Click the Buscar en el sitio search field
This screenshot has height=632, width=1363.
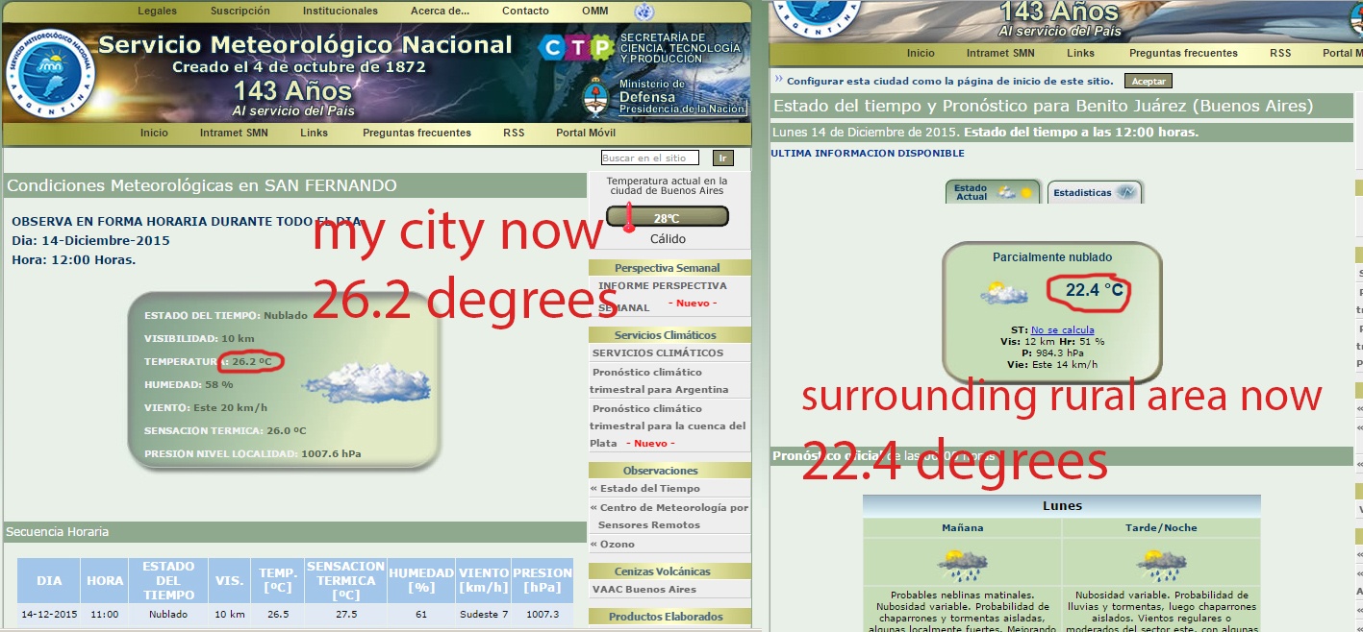coord(650,158)
